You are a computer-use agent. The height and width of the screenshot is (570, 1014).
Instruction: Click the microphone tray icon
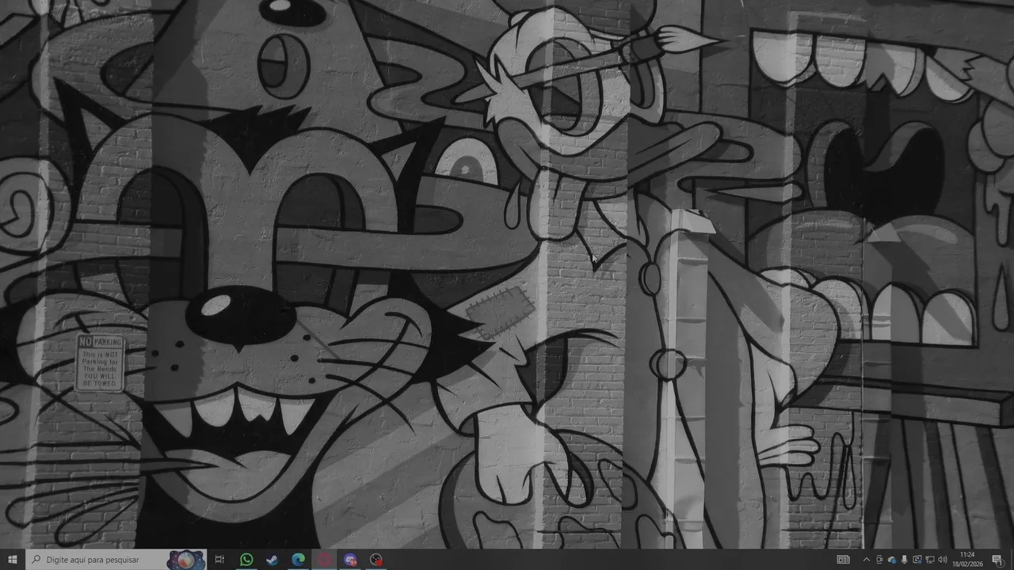coord(904,560)
